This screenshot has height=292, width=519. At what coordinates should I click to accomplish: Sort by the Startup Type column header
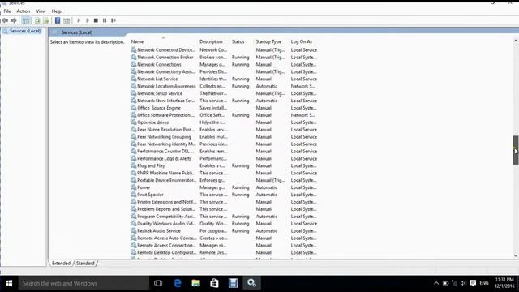click(268, 41)
